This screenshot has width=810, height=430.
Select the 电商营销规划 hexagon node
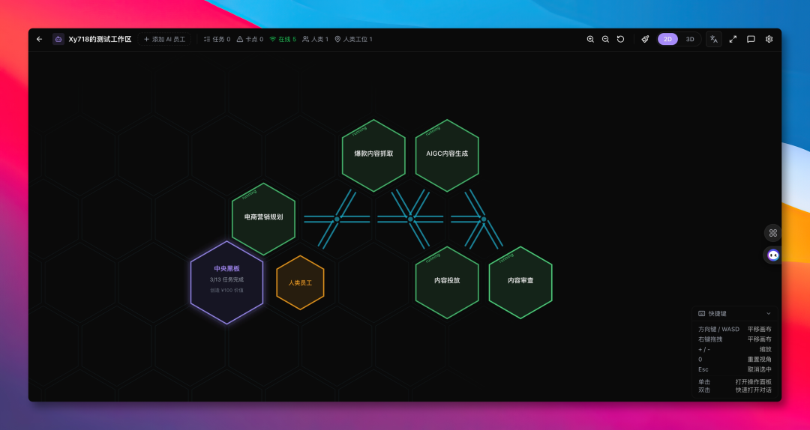click(x=263, y=219)
